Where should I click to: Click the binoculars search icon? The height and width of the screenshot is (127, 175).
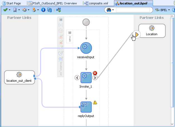point(109,10)
